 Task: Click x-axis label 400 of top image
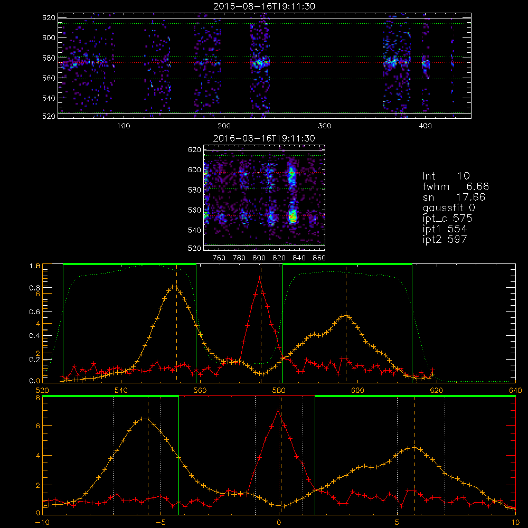[x=425, y=126]
